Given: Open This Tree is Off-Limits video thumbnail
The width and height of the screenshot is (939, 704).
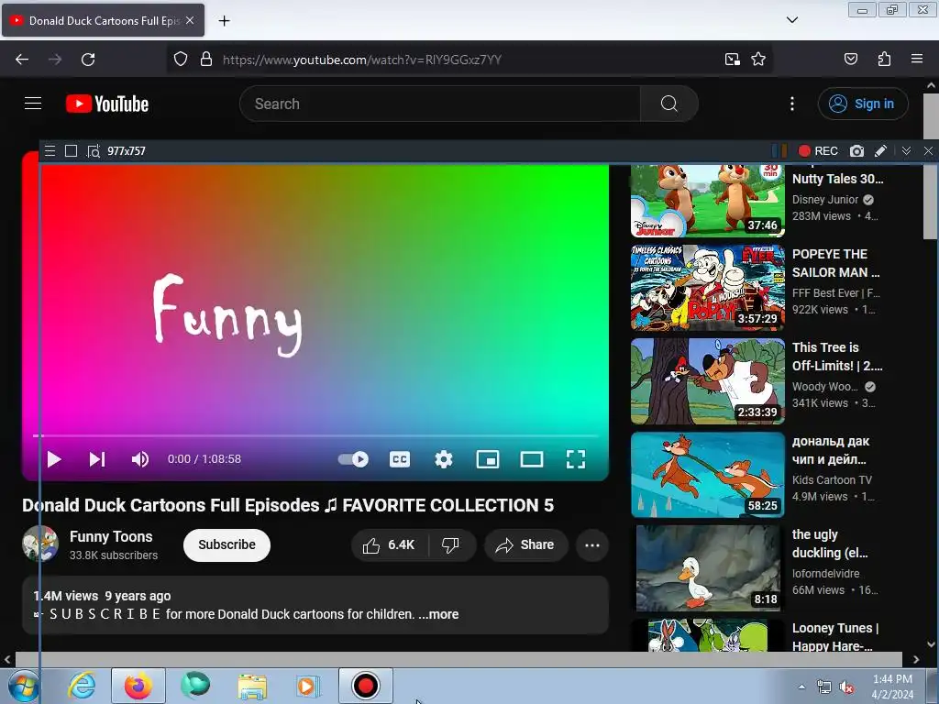Looking at the screenshot, I should tap(708, 380).
